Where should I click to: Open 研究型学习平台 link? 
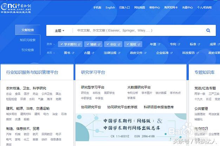[x=93, y=87]
